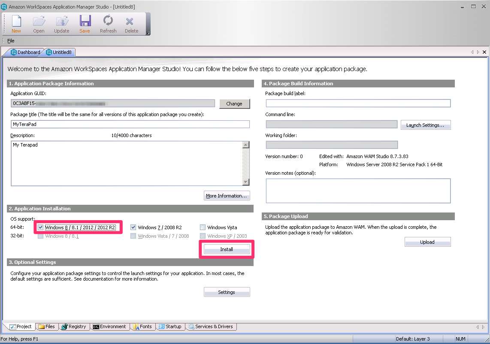Change the Application GUID
Image resolution: width=490 pixels, height=344 pixels.
(234, 103)
